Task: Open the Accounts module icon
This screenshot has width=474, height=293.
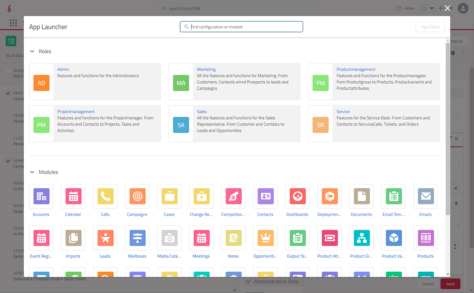Action: 41,196
